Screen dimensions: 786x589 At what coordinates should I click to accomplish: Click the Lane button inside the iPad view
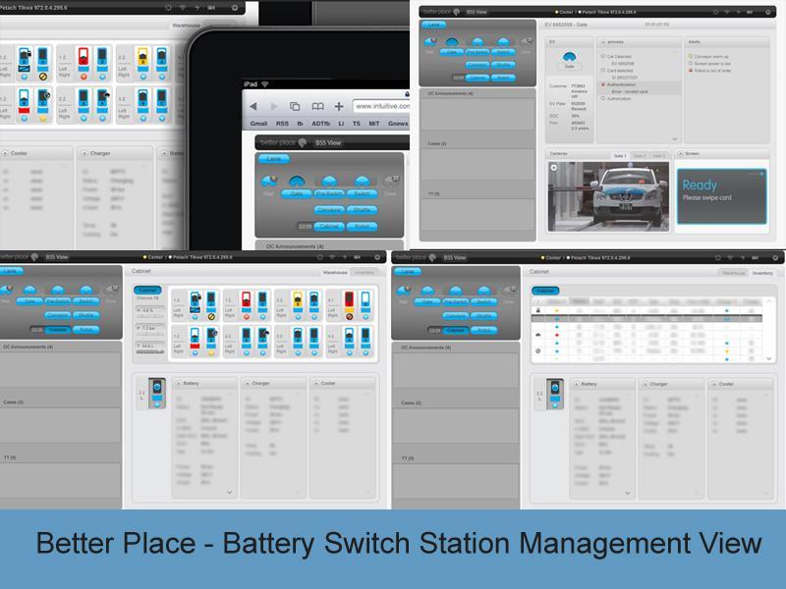coord(274,159)
